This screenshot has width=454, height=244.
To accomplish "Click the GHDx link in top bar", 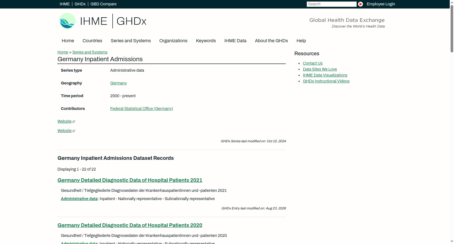I will click(x=80, y=4).
